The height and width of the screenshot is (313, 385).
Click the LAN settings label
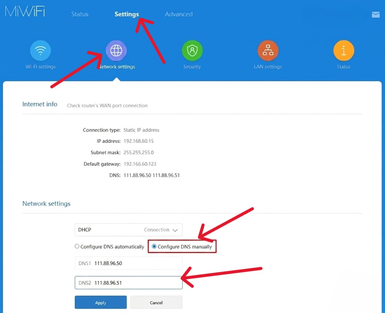pos(268,67)
